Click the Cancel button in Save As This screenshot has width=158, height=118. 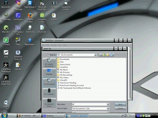pyautogui.click(x=120, y=108)
